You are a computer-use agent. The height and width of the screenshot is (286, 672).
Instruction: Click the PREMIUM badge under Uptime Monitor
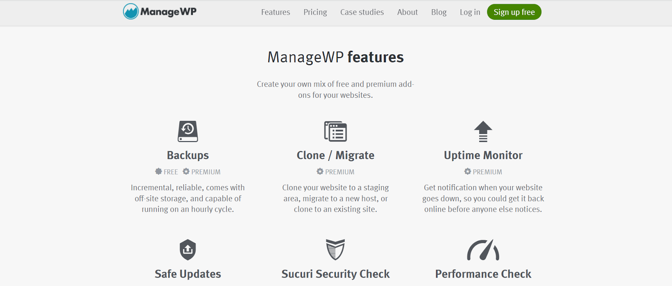click(483, 172)
